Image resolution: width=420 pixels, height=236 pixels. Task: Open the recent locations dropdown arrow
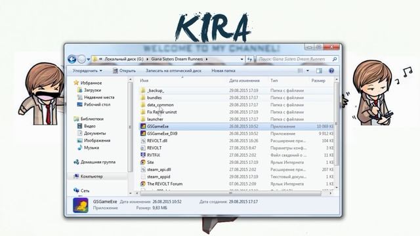pos(89,60)
